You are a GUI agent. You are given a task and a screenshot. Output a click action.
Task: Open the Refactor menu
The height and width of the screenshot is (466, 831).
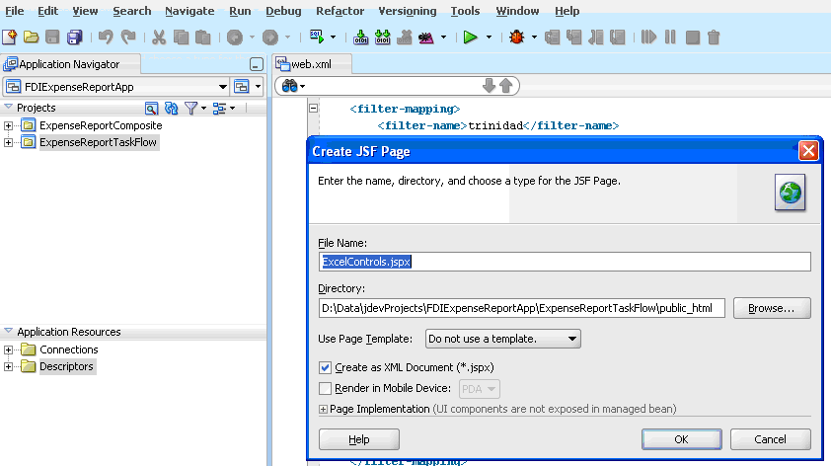(340, 11)
